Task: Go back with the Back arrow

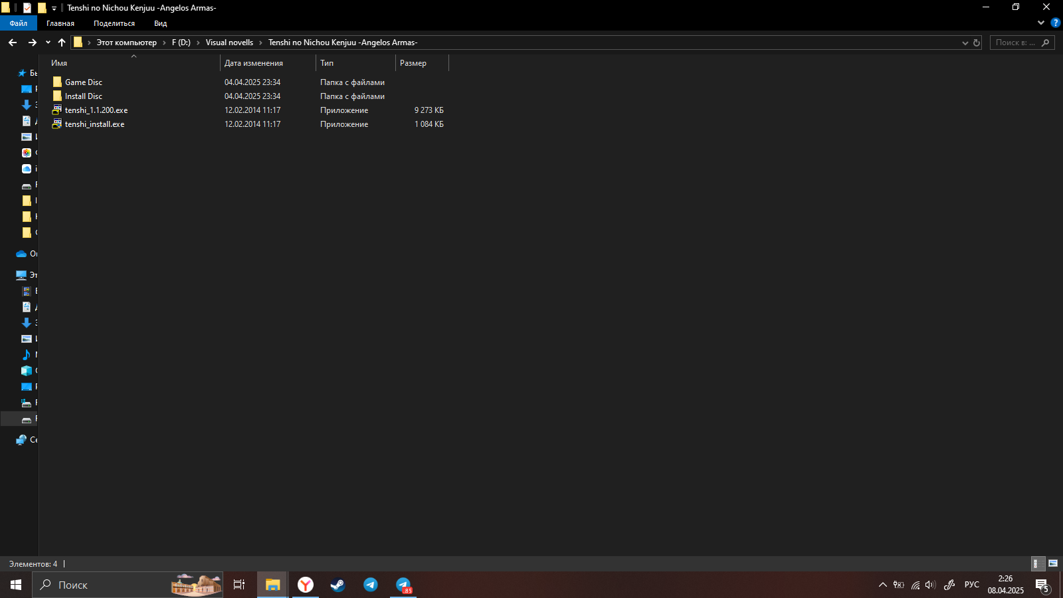Action: tap(13, 43)
